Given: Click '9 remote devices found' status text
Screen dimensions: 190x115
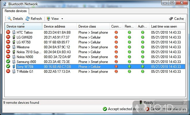Looking at the screenshot, I should [x=21, y=103].
